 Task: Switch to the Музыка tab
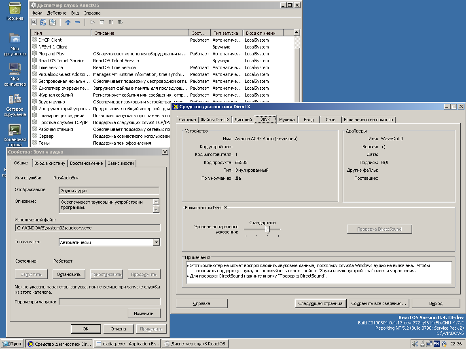click(x=287, y=120)
